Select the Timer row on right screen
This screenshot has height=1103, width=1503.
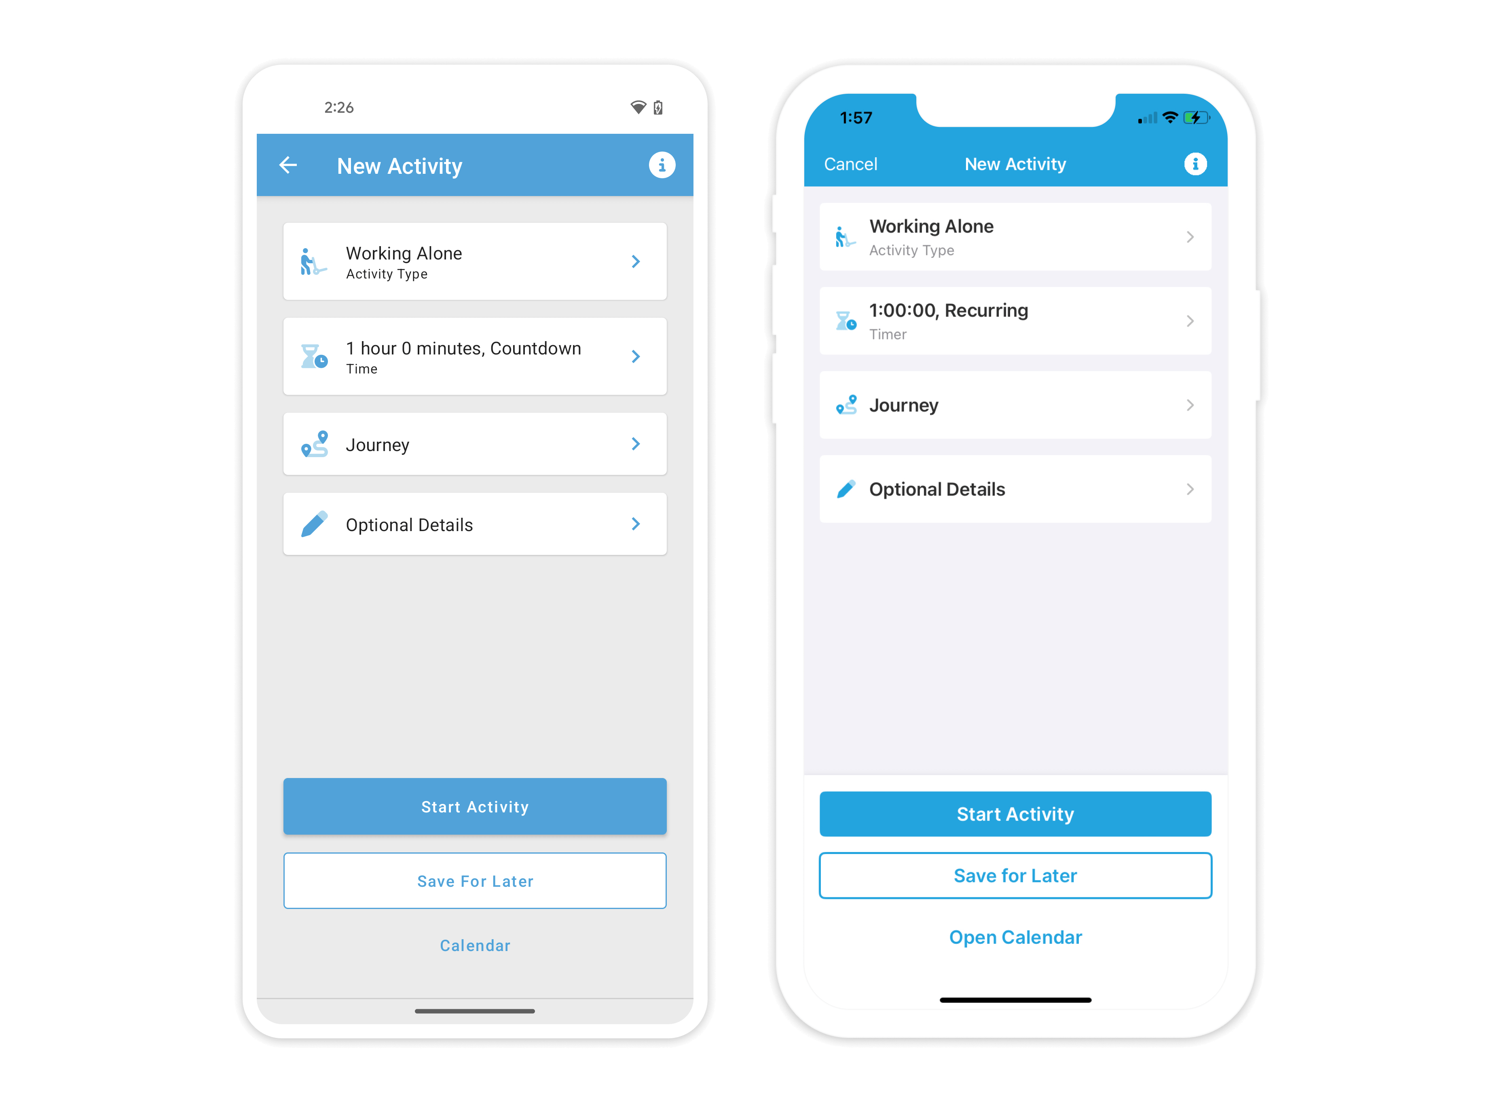1014,321
